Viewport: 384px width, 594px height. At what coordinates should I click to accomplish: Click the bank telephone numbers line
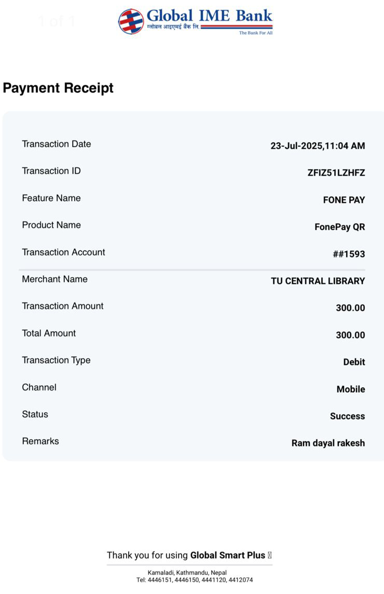pyautogui.click(x=195, y=579)
